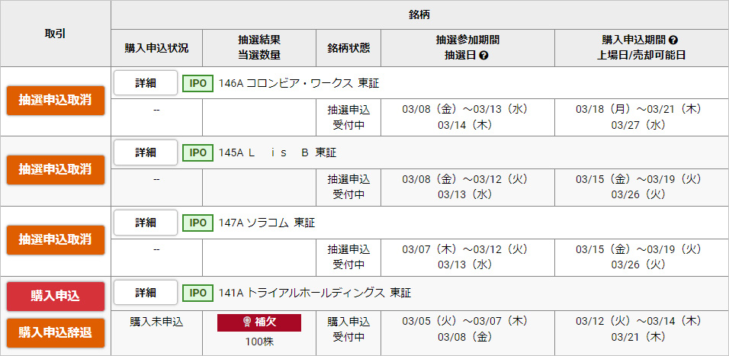This screenshot has width=729, height=356.
Task: Open 詳細 for 141A トライアルホールディングス
Action: tap(146, 293)
